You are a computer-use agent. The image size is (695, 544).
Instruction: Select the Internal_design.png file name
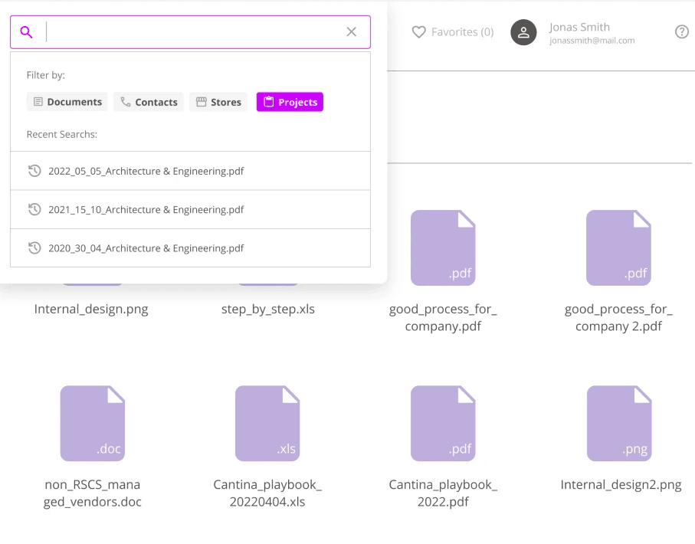point(91,309)
